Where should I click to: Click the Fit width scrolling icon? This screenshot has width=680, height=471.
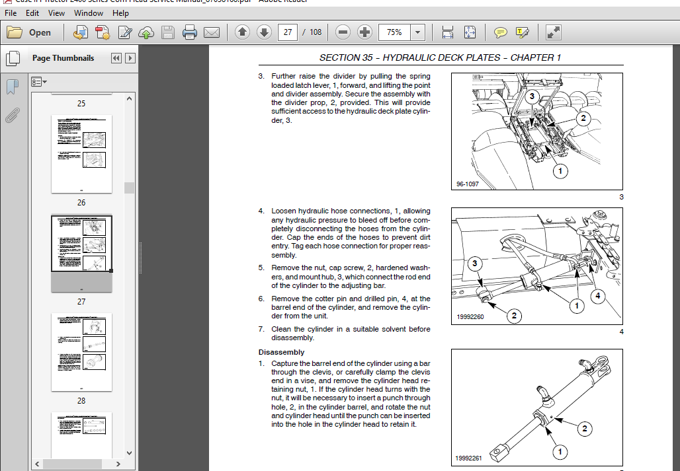coord(448,32)
